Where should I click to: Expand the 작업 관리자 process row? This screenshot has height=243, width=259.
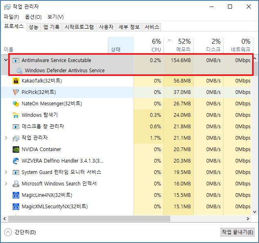pos(6,138)
